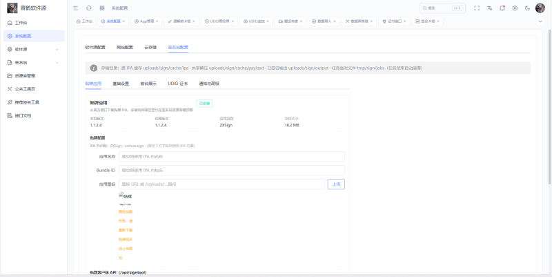This screenshot has height=277, width=552.
Task: Expand the 签名站 sidebar submenu
Action: (34, 62)
